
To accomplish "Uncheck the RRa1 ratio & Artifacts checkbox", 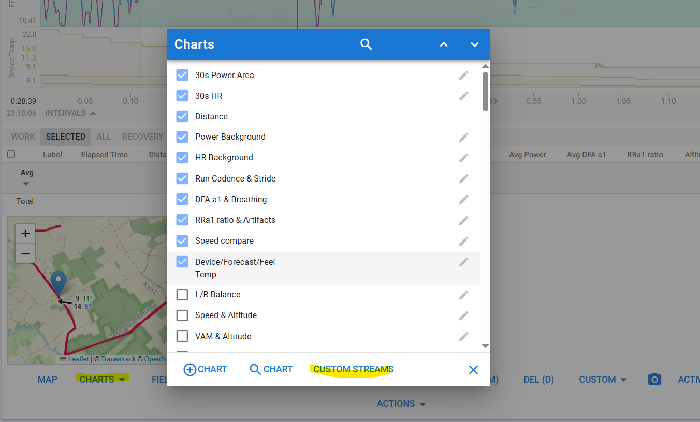I will coord(182,220).
